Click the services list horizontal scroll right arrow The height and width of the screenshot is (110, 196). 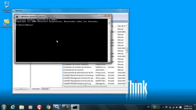coord(124,86)
